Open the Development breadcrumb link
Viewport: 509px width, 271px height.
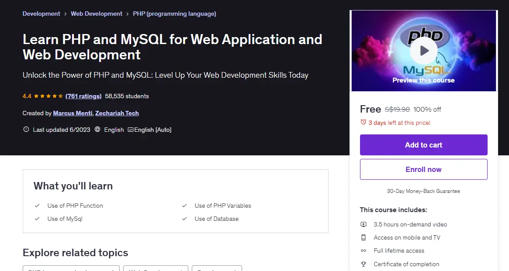tap(41, 14)
